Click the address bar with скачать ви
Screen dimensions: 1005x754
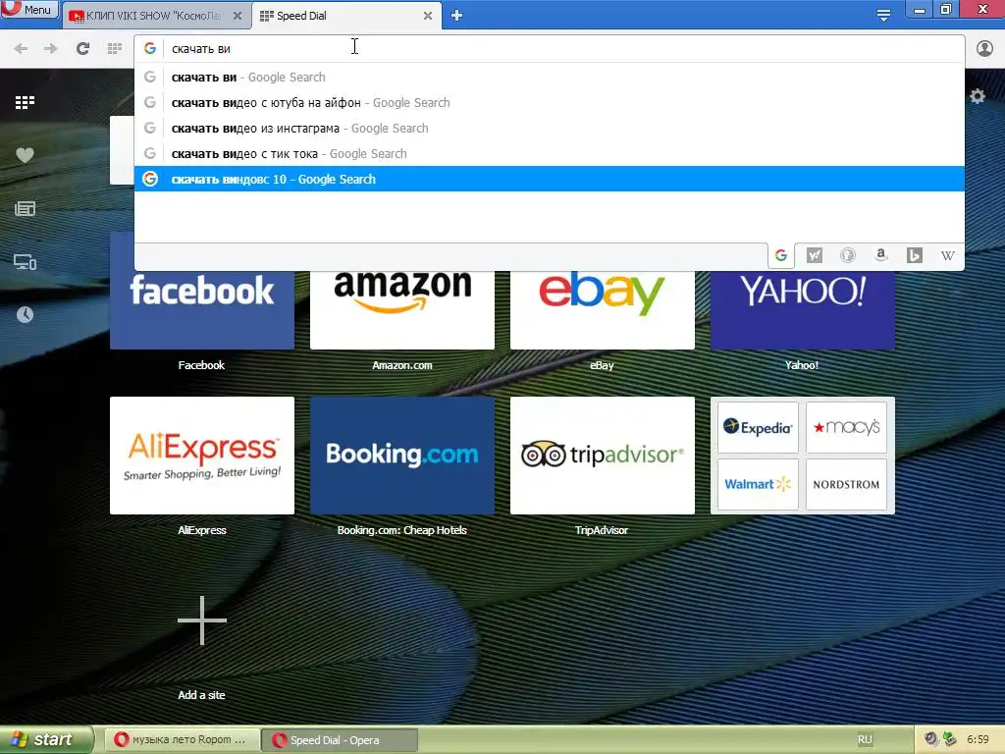tap(550, 49)
